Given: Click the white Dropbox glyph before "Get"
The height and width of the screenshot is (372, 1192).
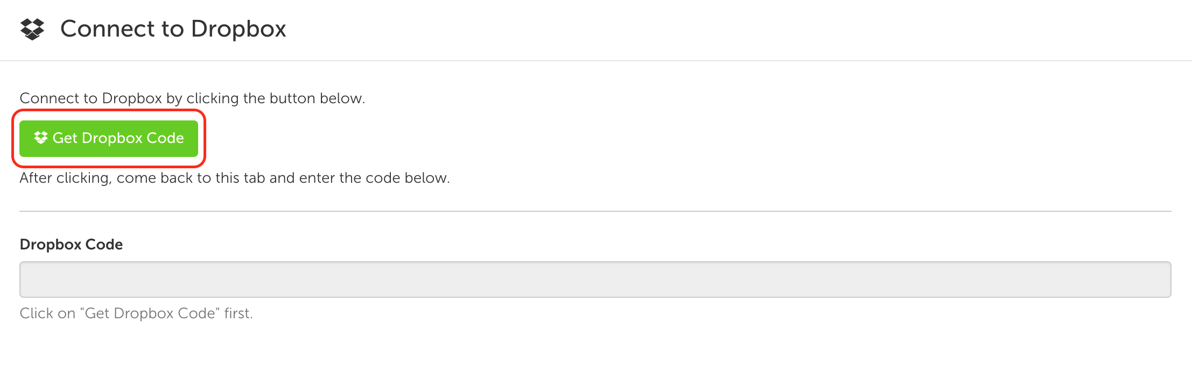Looking at the screenshot, I should pyautogui.click(x=41, y=138).
